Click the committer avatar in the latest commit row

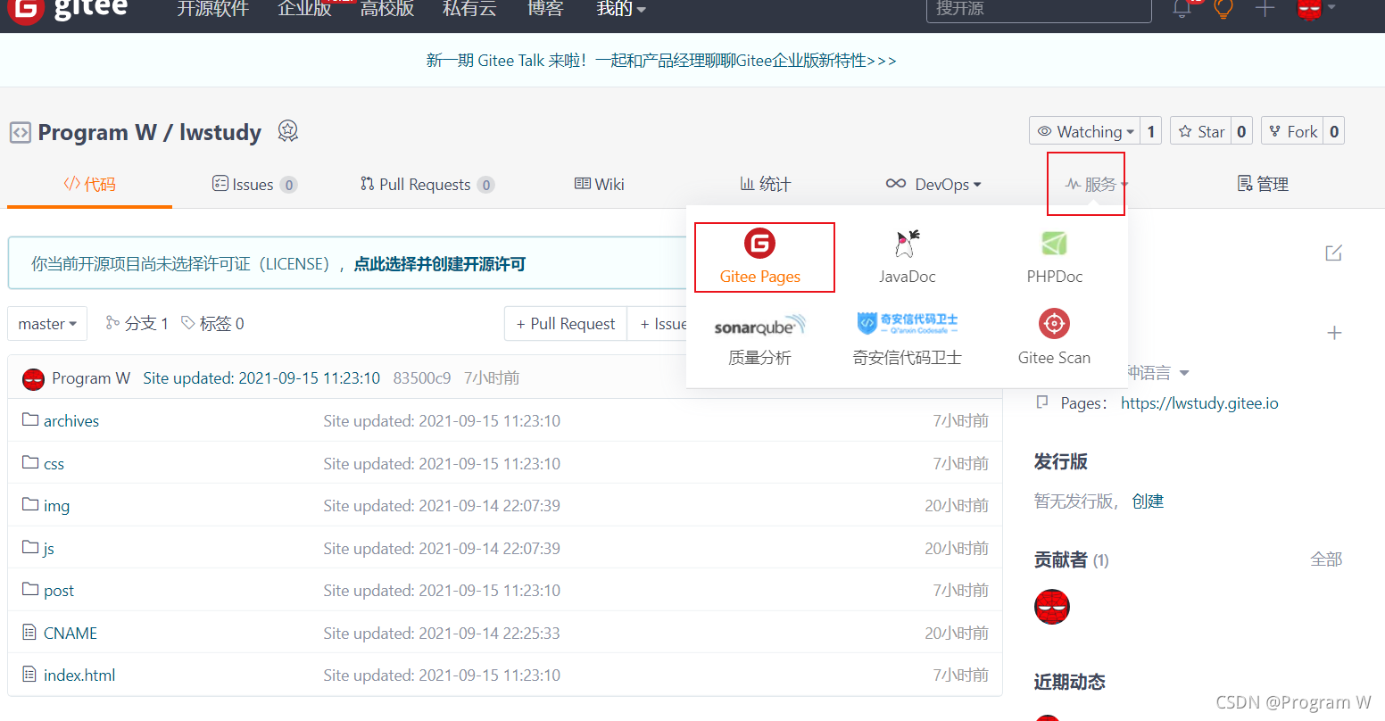pyautogui.click(x=33, y=378)
